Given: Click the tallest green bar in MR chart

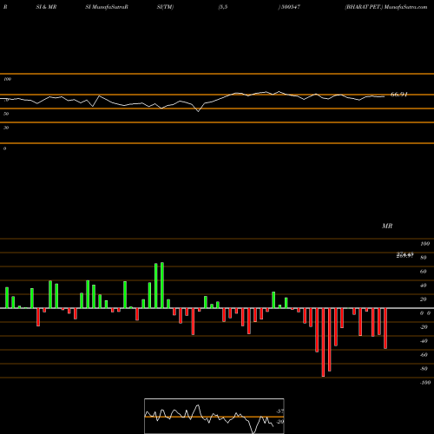Looking at the screenshot, I should [162, 286].
